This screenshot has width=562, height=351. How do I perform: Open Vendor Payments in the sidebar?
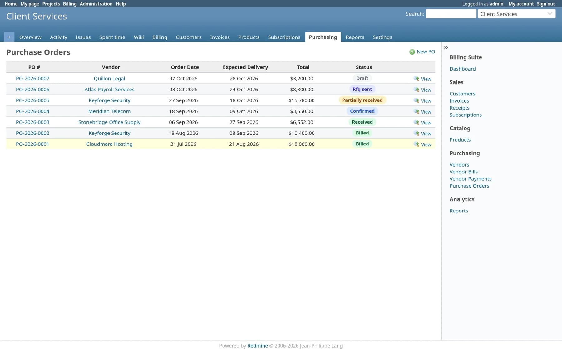[470, 179]
